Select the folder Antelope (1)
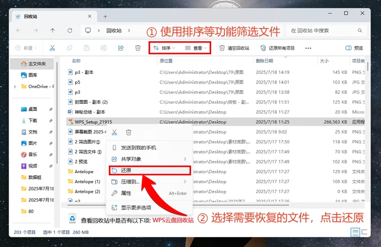Viewport: 381px width, 247px height. (x=87, y=181)
